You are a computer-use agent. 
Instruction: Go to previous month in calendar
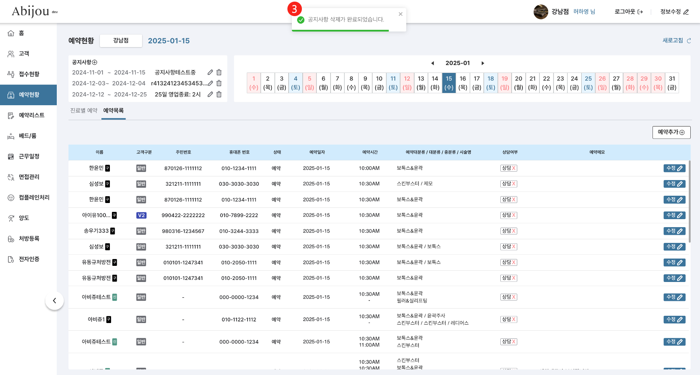433,63
